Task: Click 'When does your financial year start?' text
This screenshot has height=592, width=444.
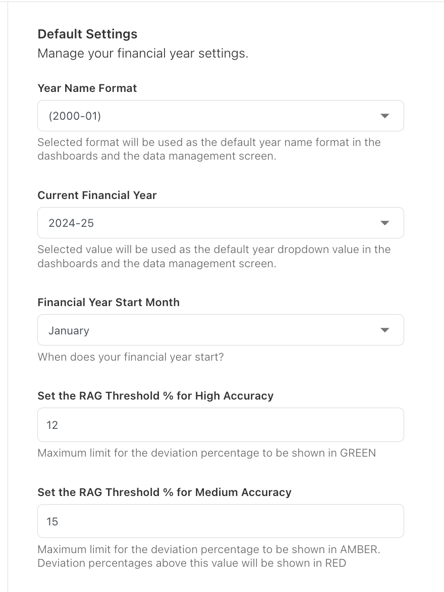Action: pyautogui.click(x=131, y=357)
